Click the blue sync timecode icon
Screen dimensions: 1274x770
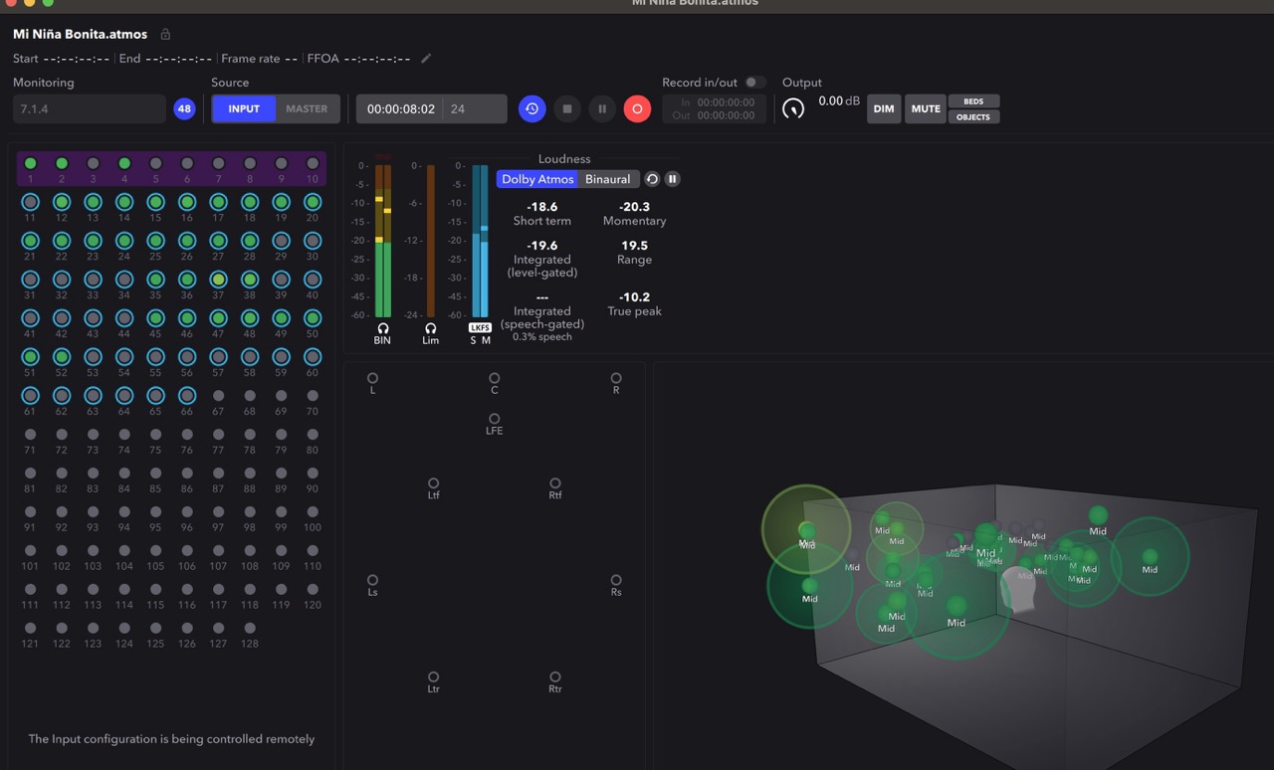532,108
